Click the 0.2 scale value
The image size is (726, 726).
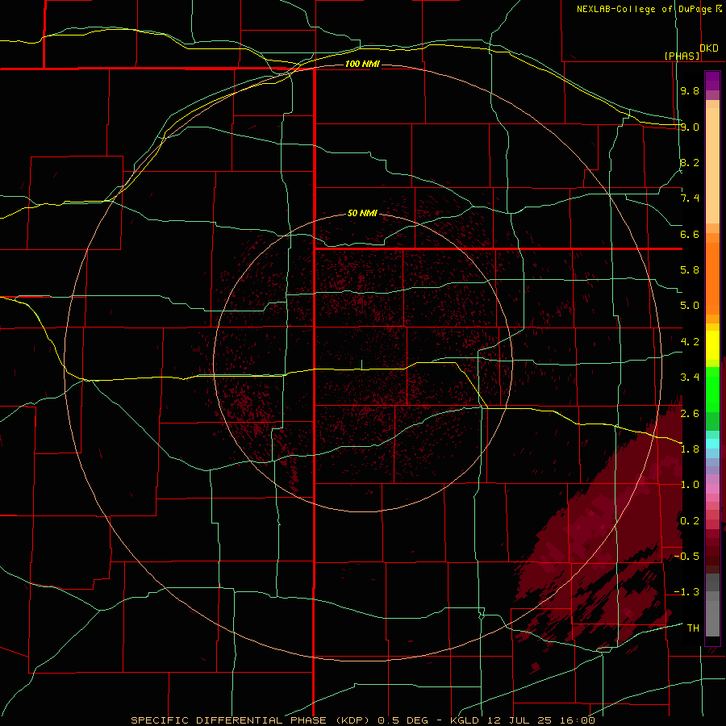point(690,521)
